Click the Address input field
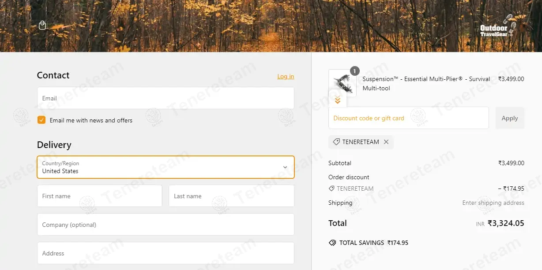Screen dimensions: 542x270 click(x=166, y=253)
